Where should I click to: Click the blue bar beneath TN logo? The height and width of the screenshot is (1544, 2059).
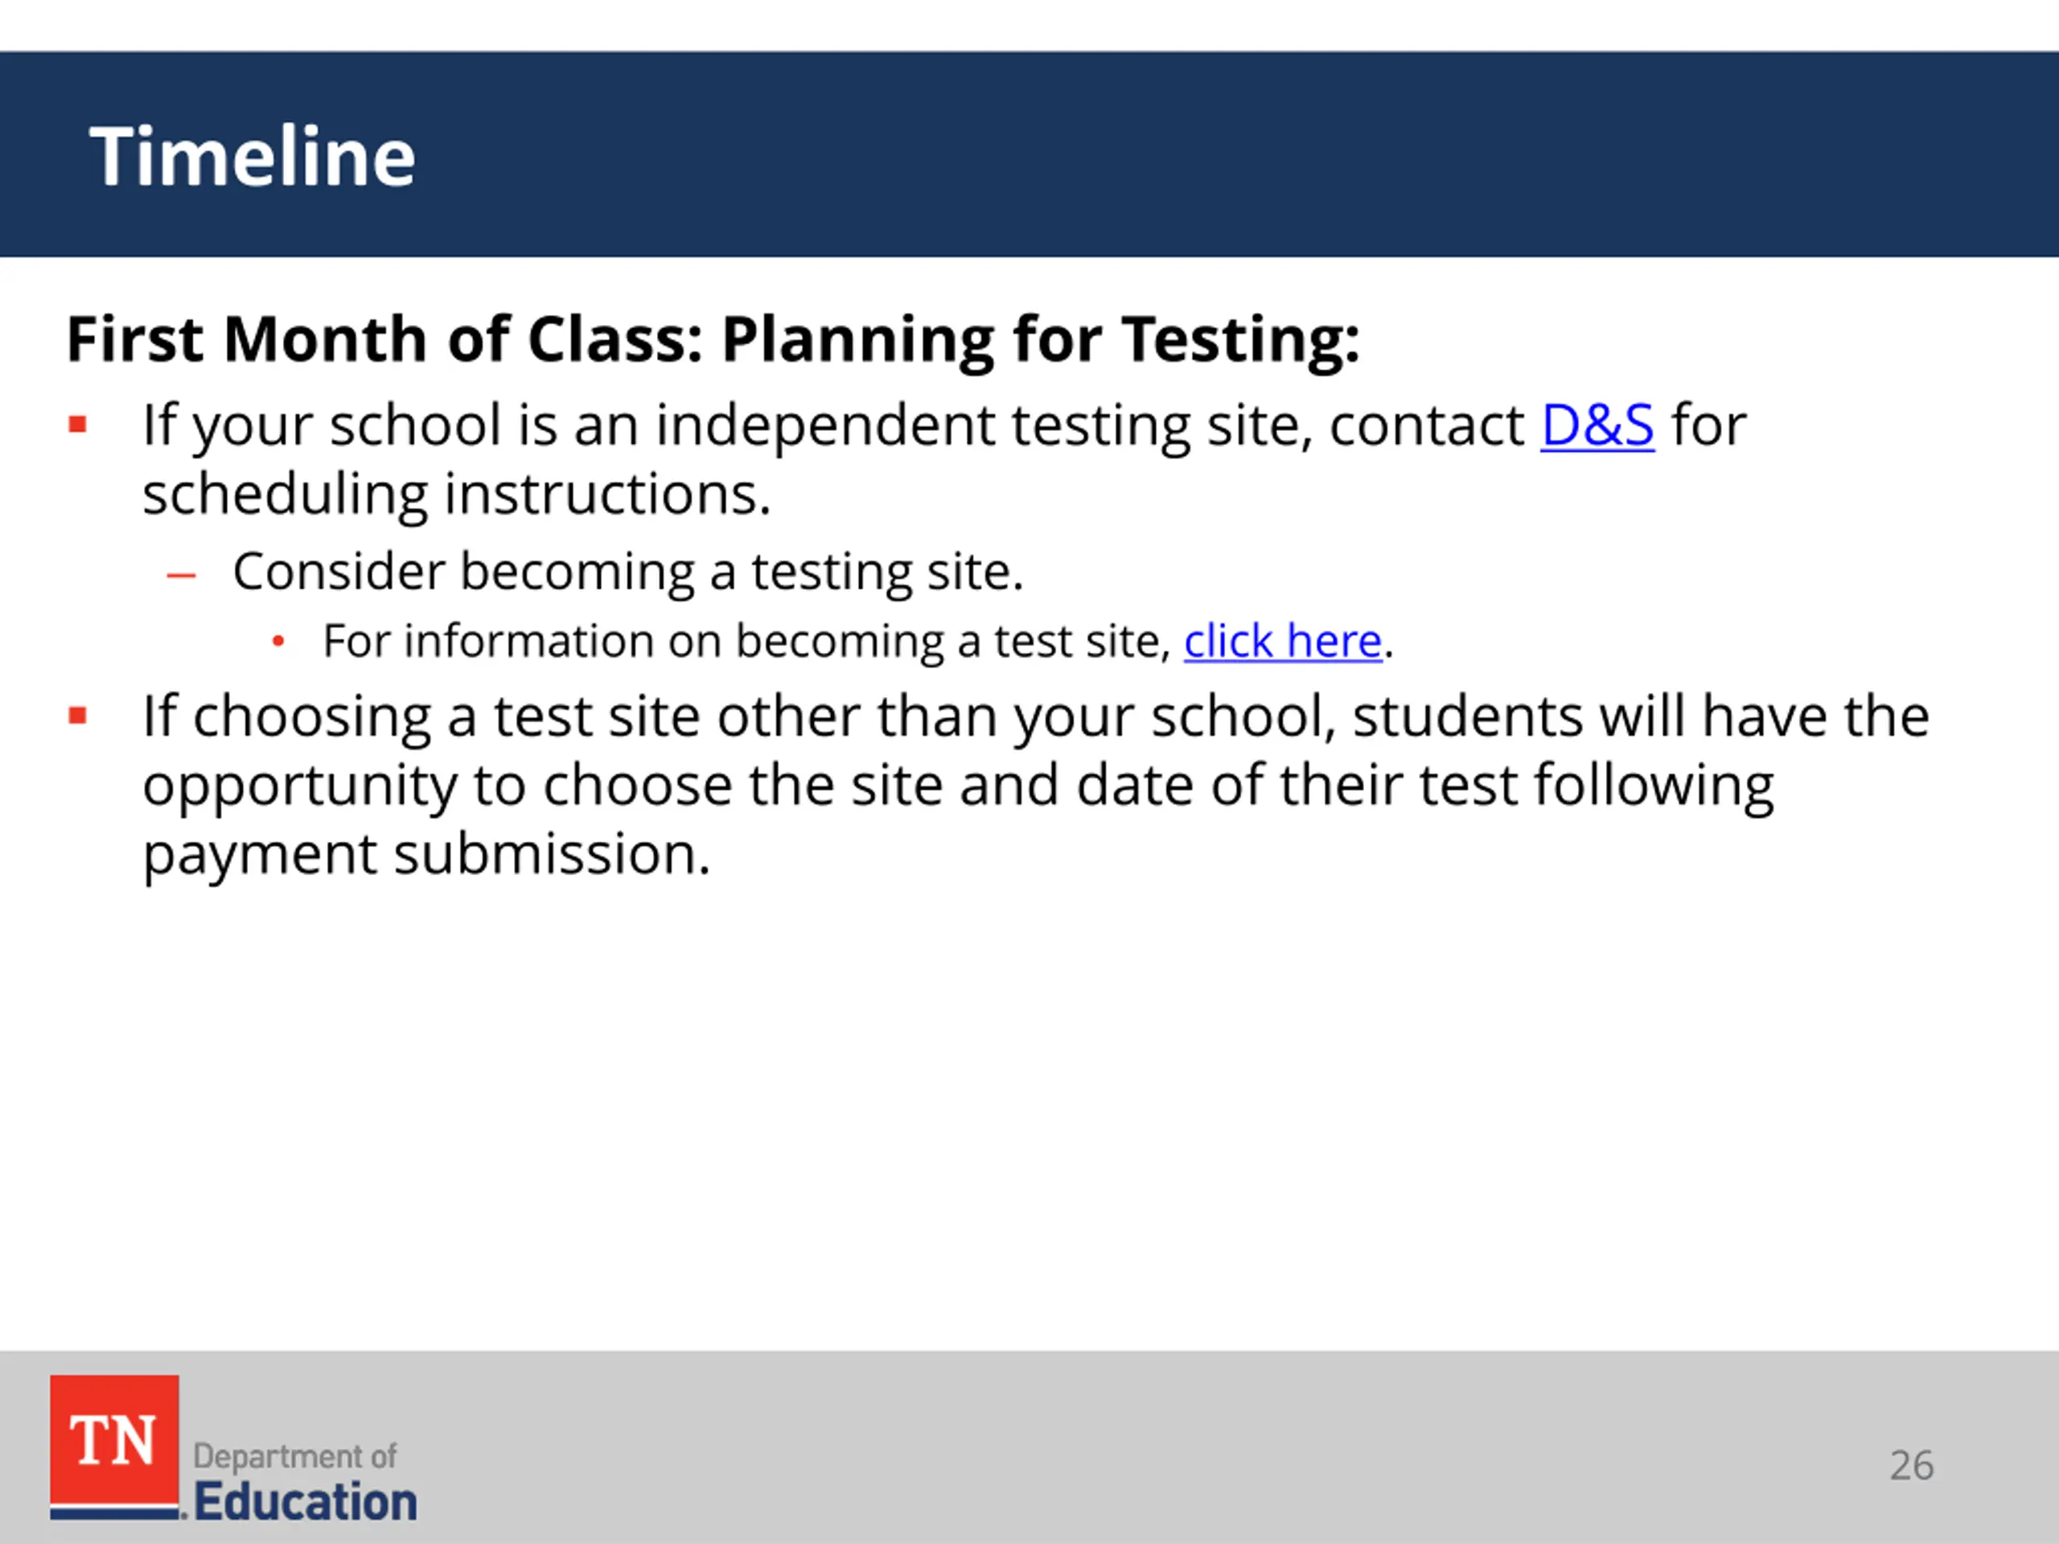pyautogui.click(x=114, y=1514)
